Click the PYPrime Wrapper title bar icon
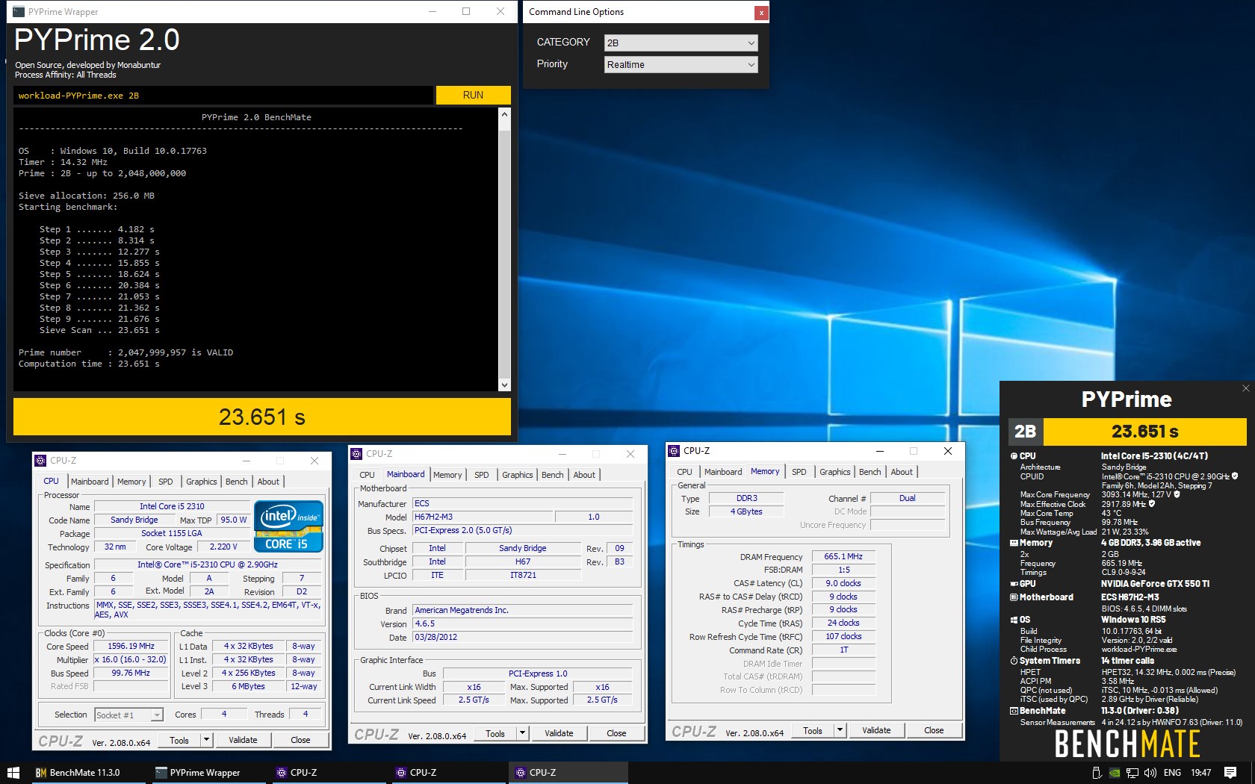1255x784 pixels. coord(19,12)
